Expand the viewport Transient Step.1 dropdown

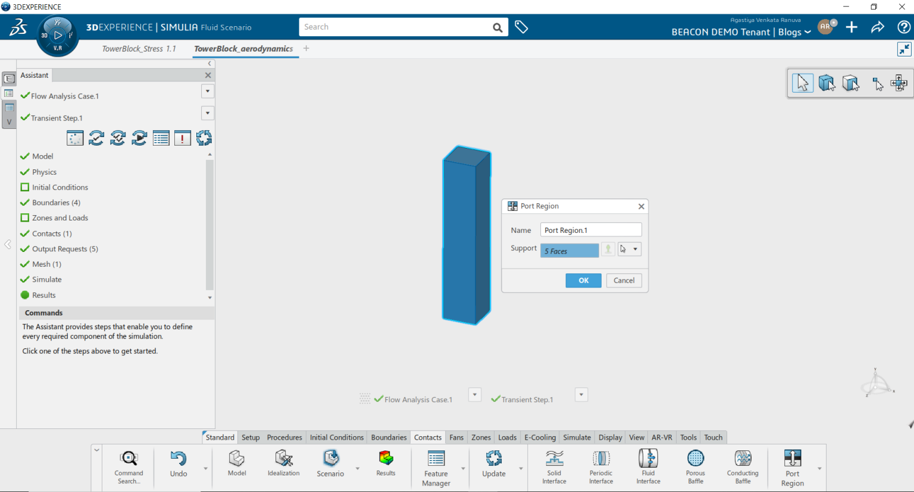[x=581, y=395]
